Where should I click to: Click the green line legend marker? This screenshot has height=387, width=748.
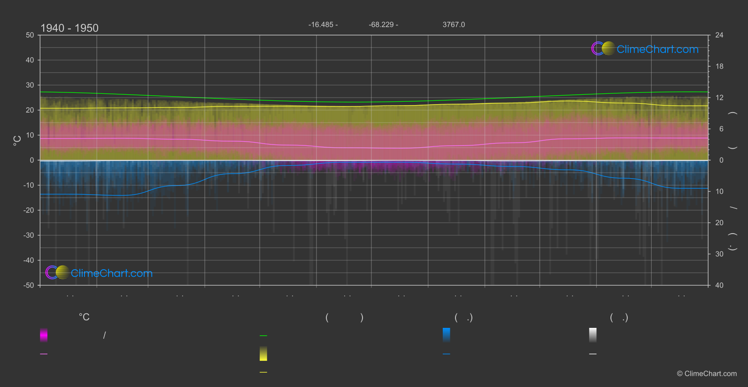pos(263,335)
